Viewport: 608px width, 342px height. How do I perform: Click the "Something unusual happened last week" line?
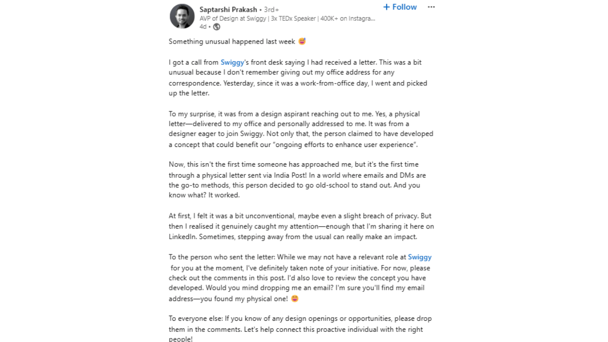tap(232, 42)
